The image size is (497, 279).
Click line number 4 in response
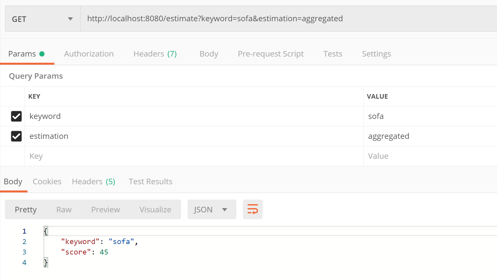point(24,262)
